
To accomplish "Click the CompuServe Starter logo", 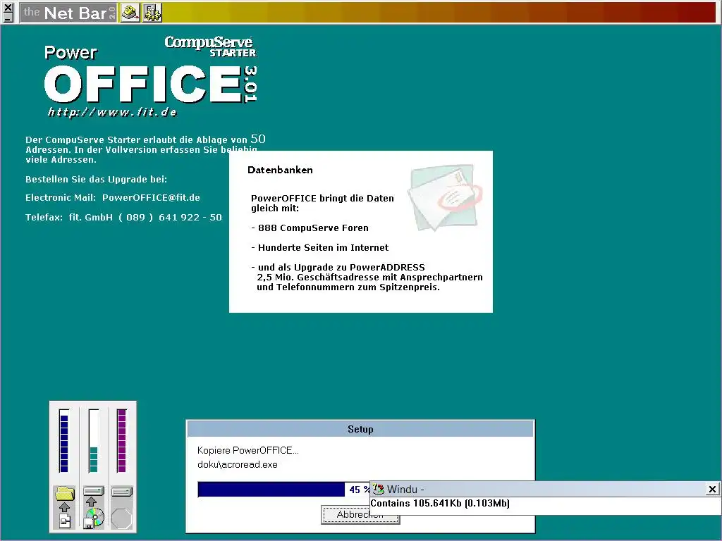I will [x=210, y=46].
